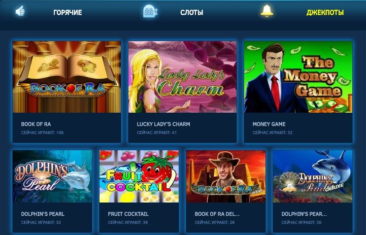Click the truncated DOLPHIN'S PEAR... title
Screen dimensions: 366x235
pyautogui.click(x=304, y=214)
